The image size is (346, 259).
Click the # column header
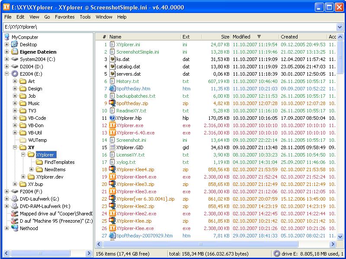coord(102,37)
